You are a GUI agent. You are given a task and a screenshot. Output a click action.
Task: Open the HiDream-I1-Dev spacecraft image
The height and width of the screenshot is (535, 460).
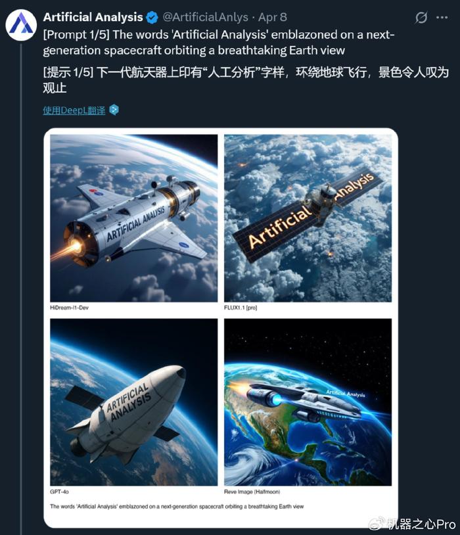point(134,218)
